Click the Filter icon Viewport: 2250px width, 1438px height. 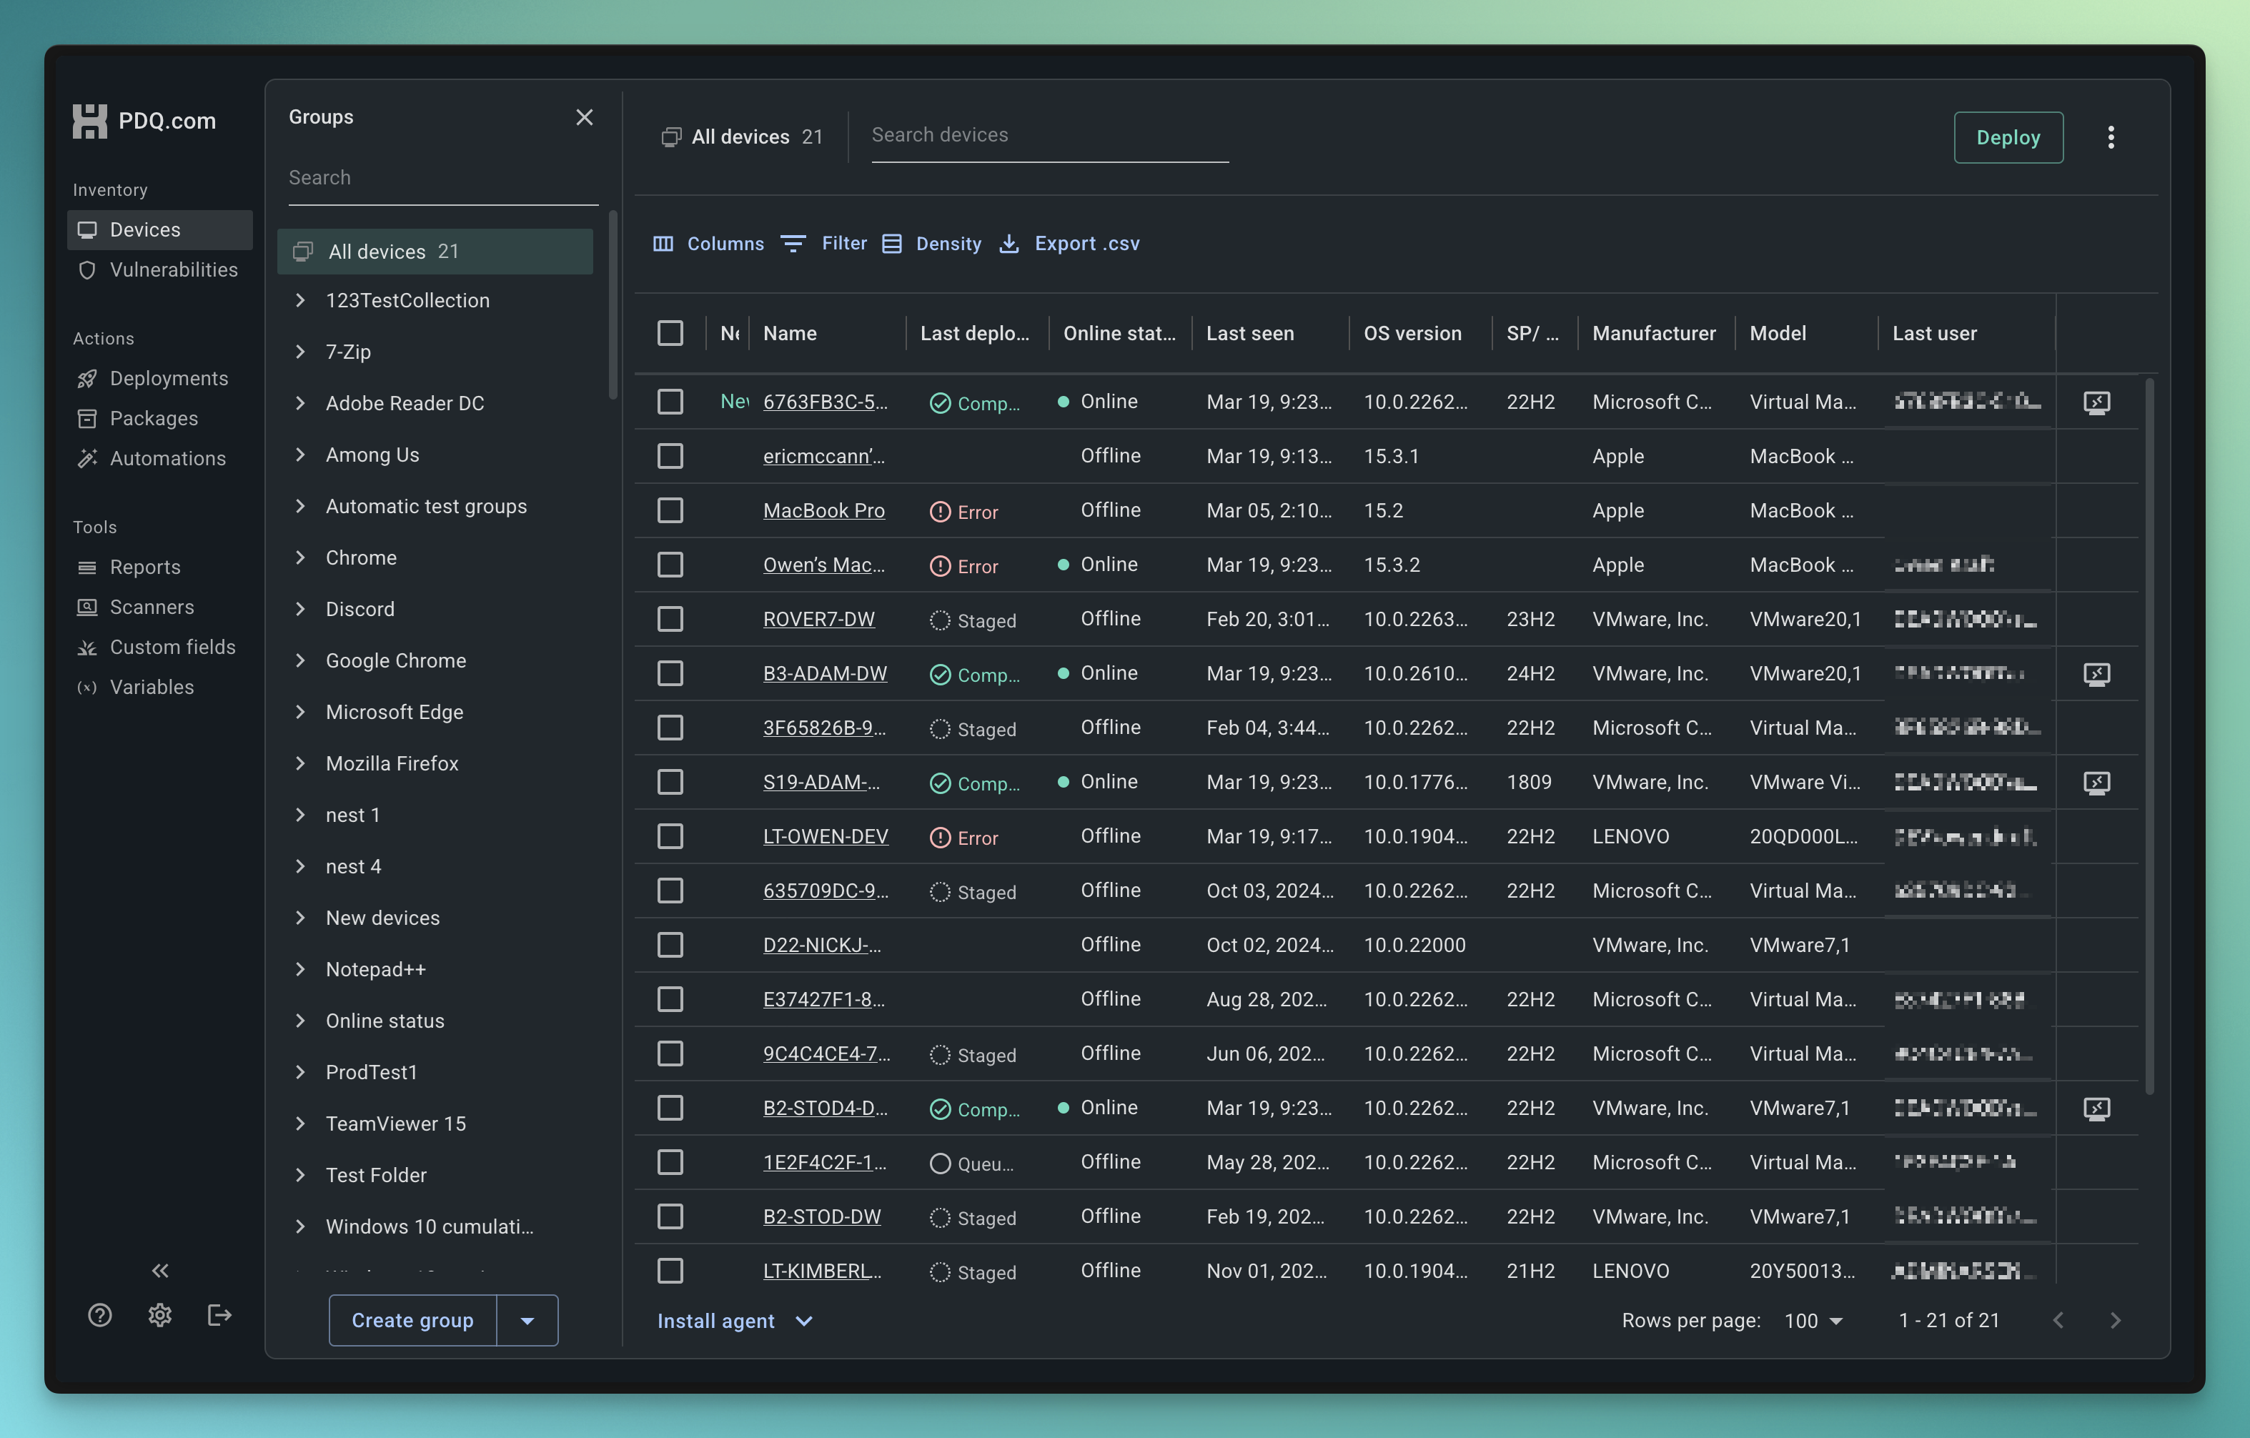793,244
